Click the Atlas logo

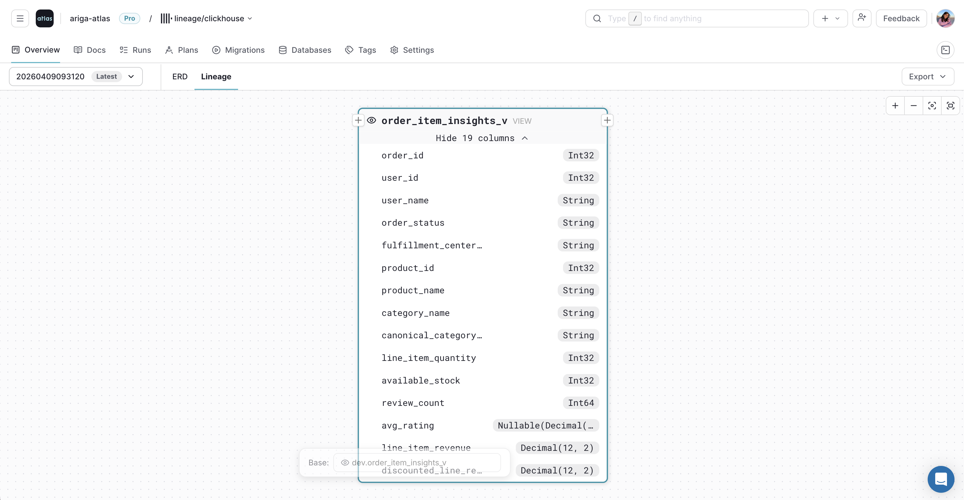[44, 18]
